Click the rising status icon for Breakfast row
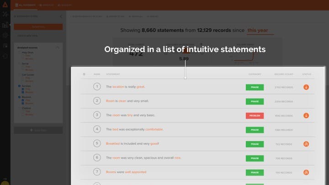The image size is (329, 185). 306,144
